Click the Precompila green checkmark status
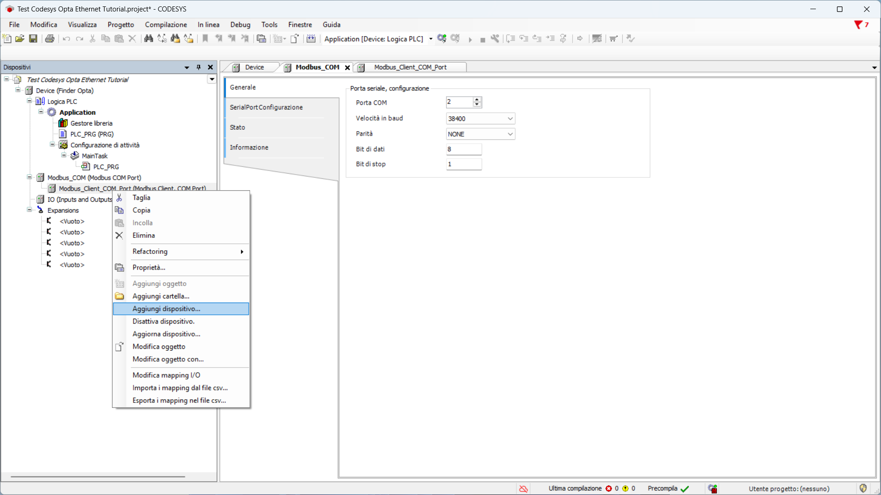881x495 pixels. click(685, 489)
